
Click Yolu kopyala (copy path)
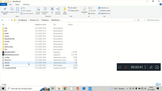[x=26, y=11]
